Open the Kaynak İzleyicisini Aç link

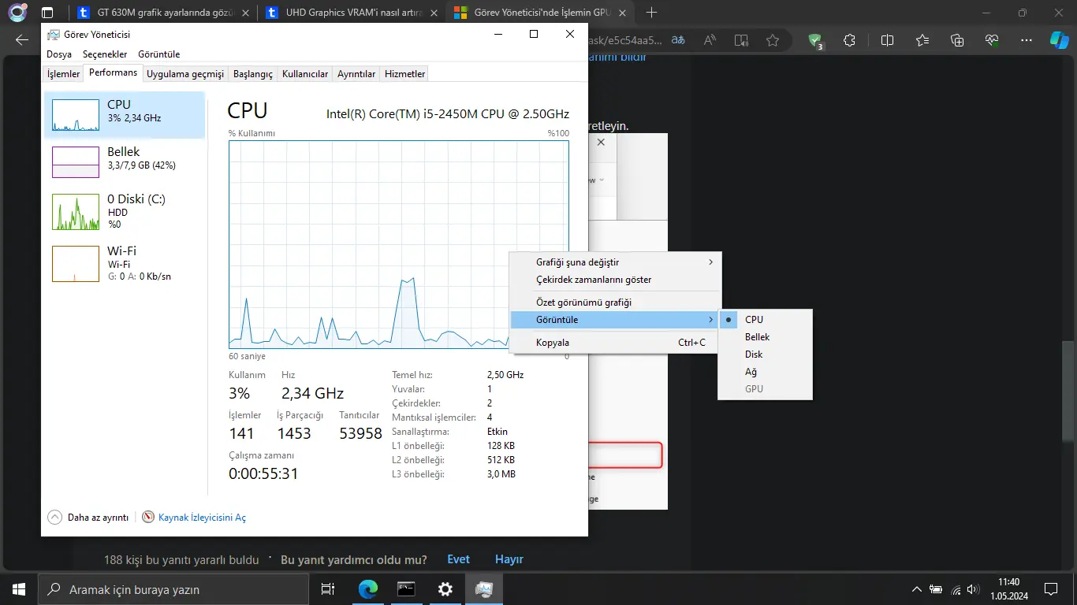click(x=202, y=518)
